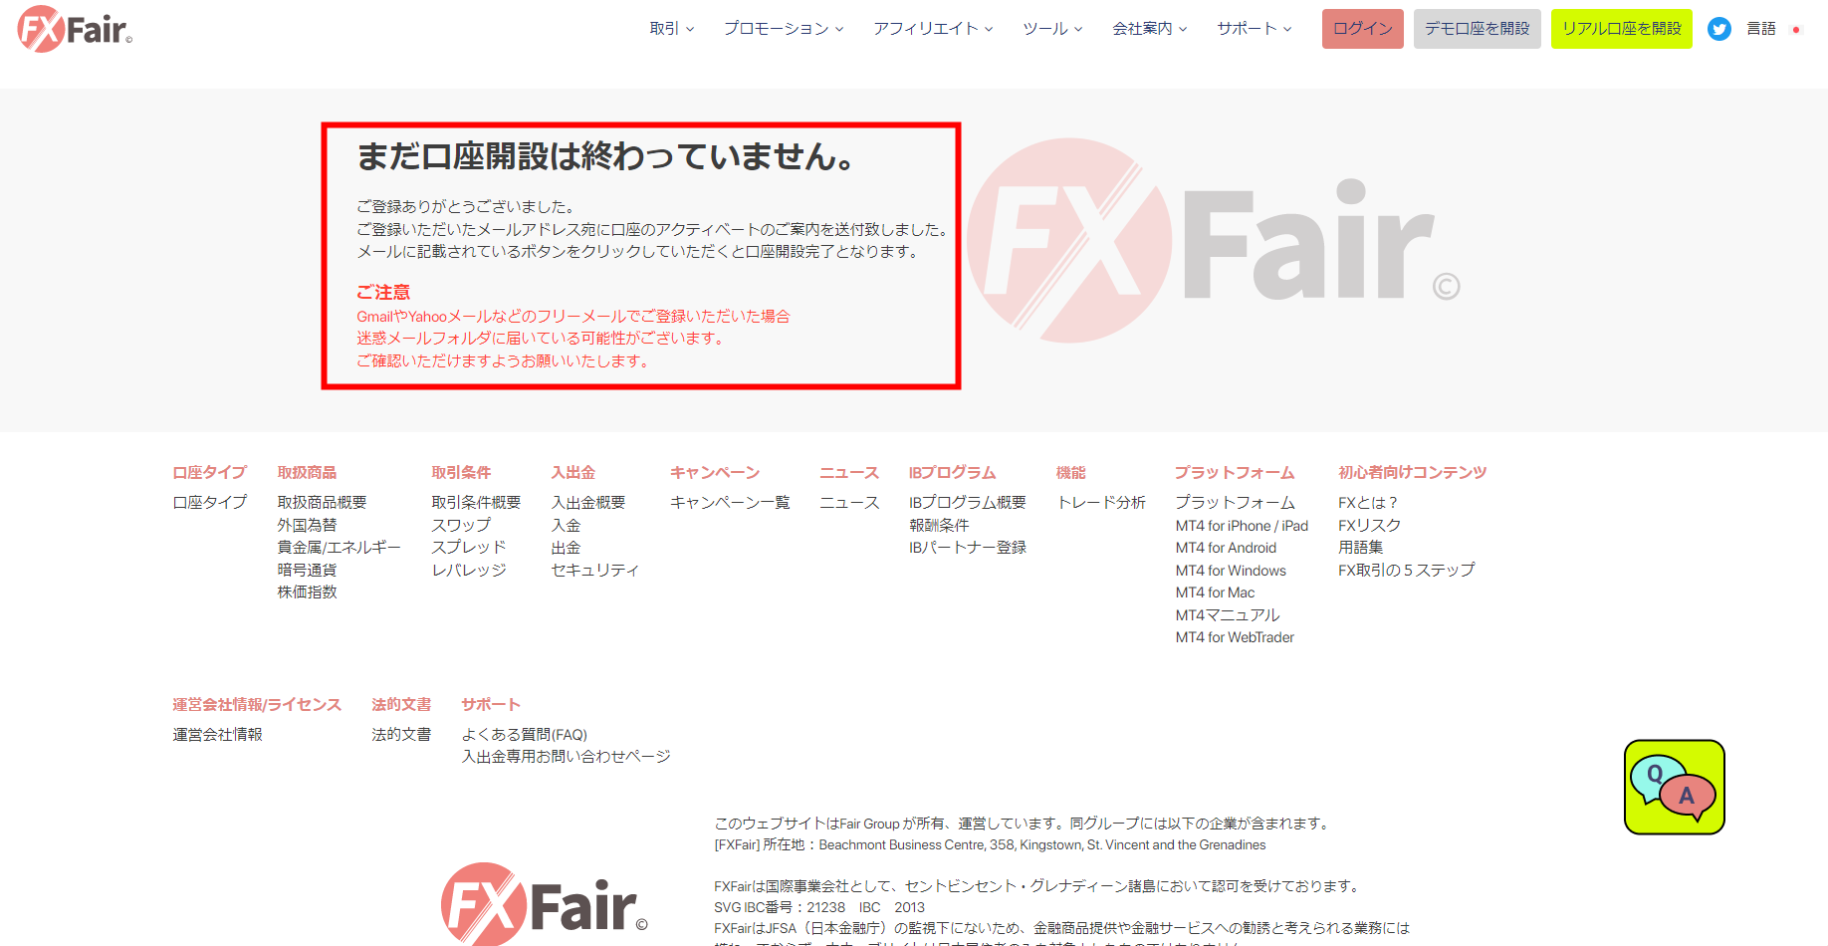Expand the ツール dropdown menu
The image size is (1828, 946).
(x=1052, y=29)
